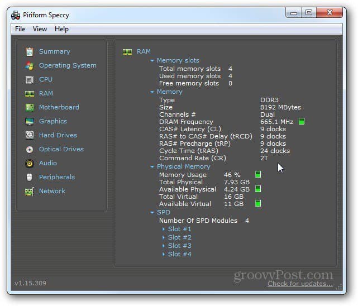
Task: Click the DDR3 type value
Action: pos(269,100)
